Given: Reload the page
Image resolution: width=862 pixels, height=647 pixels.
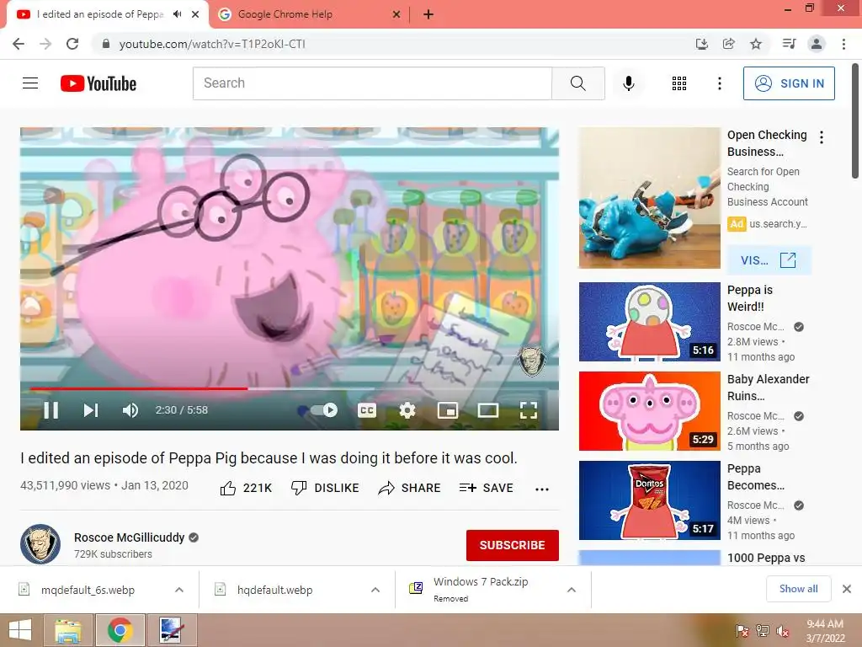Looking at the screenshot, I should pos(72,44).
